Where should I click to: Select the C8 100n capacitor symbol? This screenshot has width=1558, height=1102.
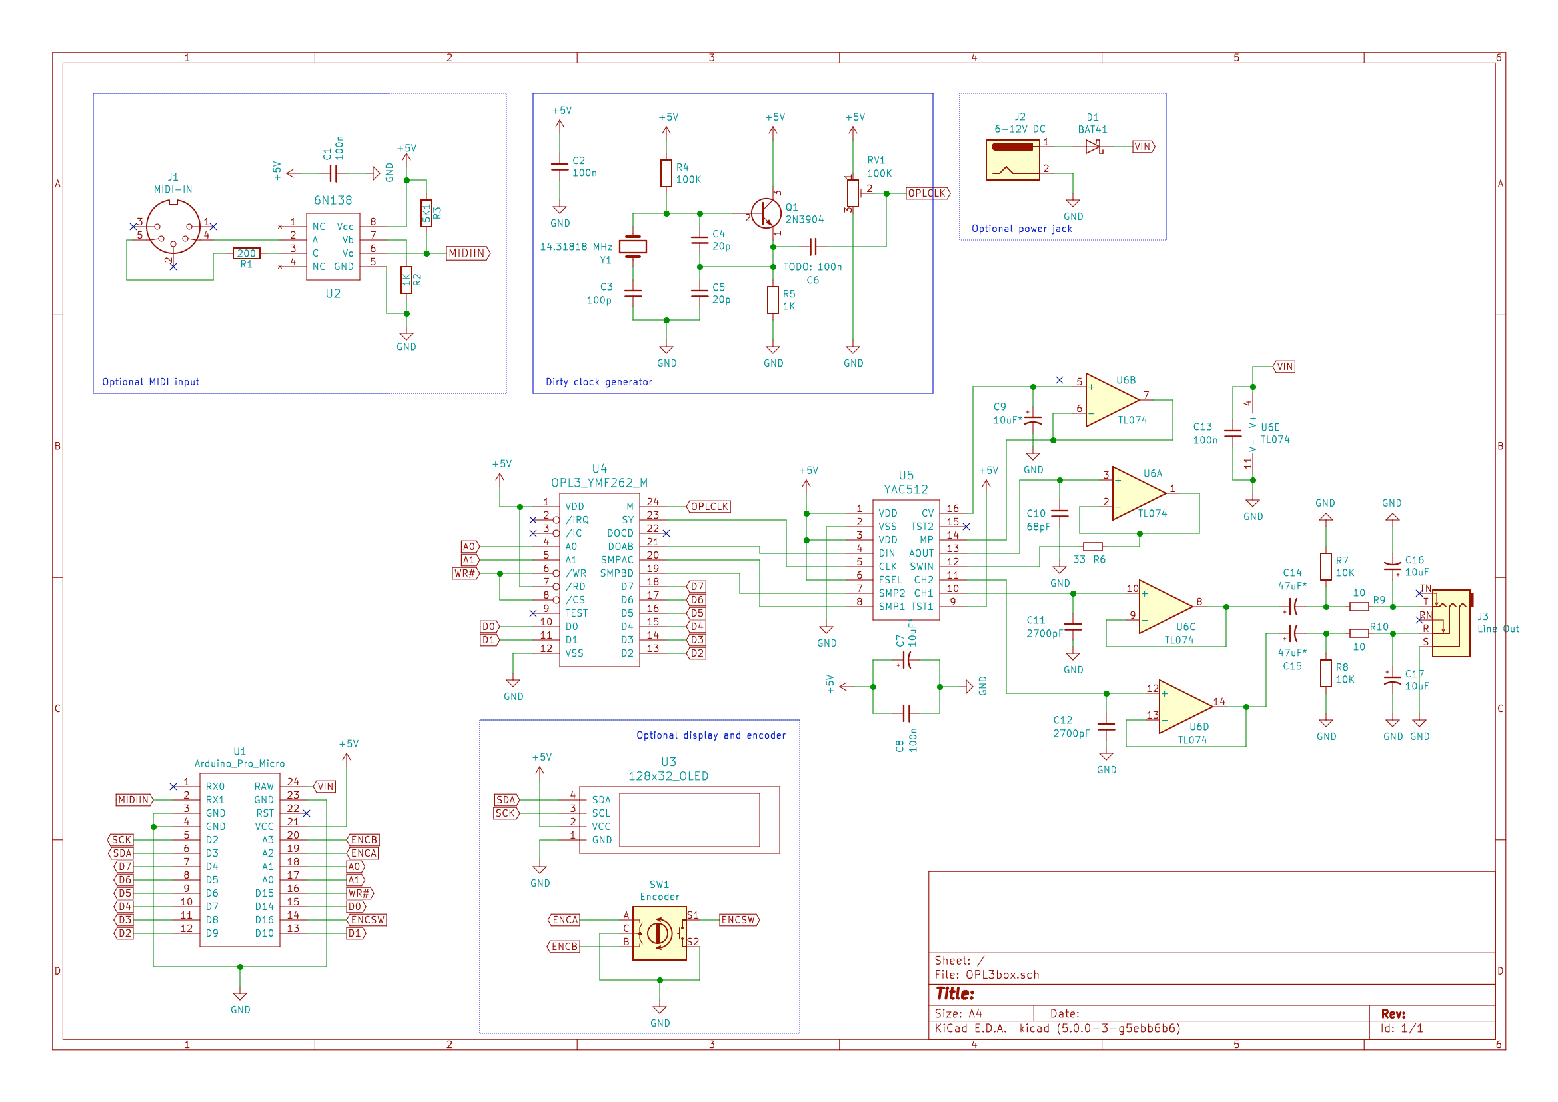tap(906, 713)
